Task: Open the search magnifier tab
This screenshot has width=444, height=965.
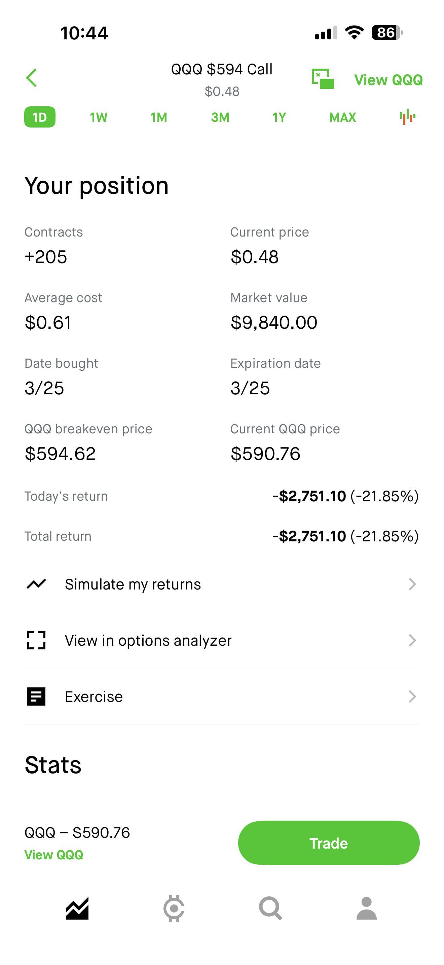Action: 270,908
